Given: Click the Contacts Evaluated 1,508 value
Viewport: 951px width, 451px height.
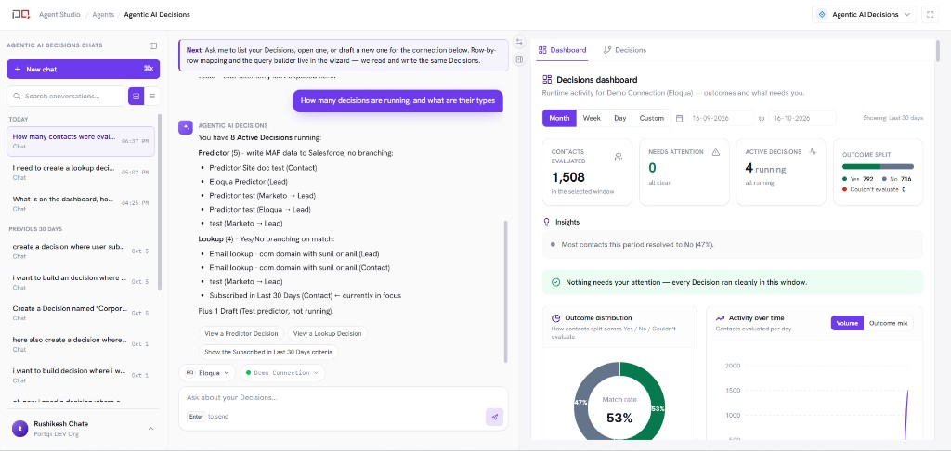Looking at the screenshot, I should [568, 177].
